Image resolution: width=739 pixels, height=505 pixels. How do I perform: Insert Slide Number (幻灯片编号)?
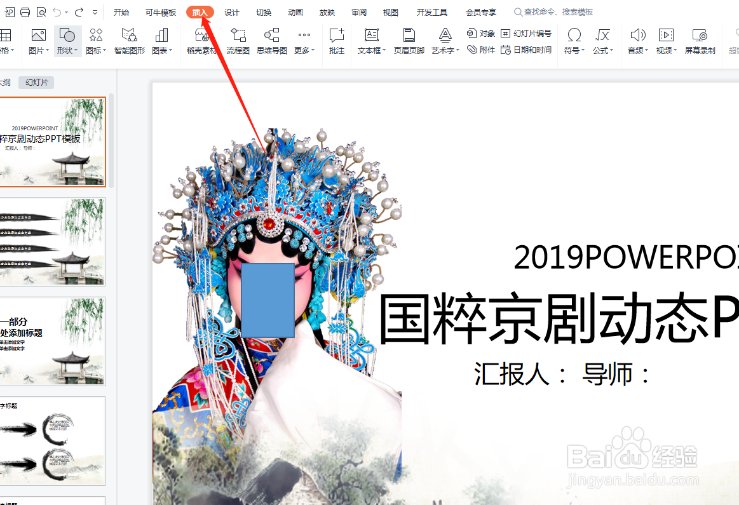[x=525, y=34]
